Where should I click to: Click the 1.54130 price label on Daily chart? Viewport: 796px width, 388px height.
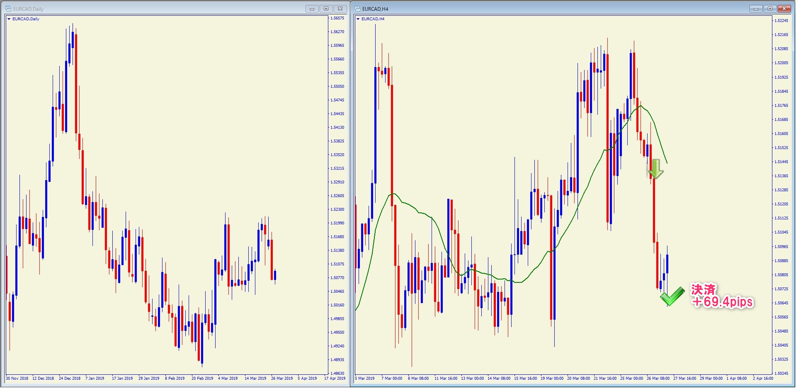[337, 128]
